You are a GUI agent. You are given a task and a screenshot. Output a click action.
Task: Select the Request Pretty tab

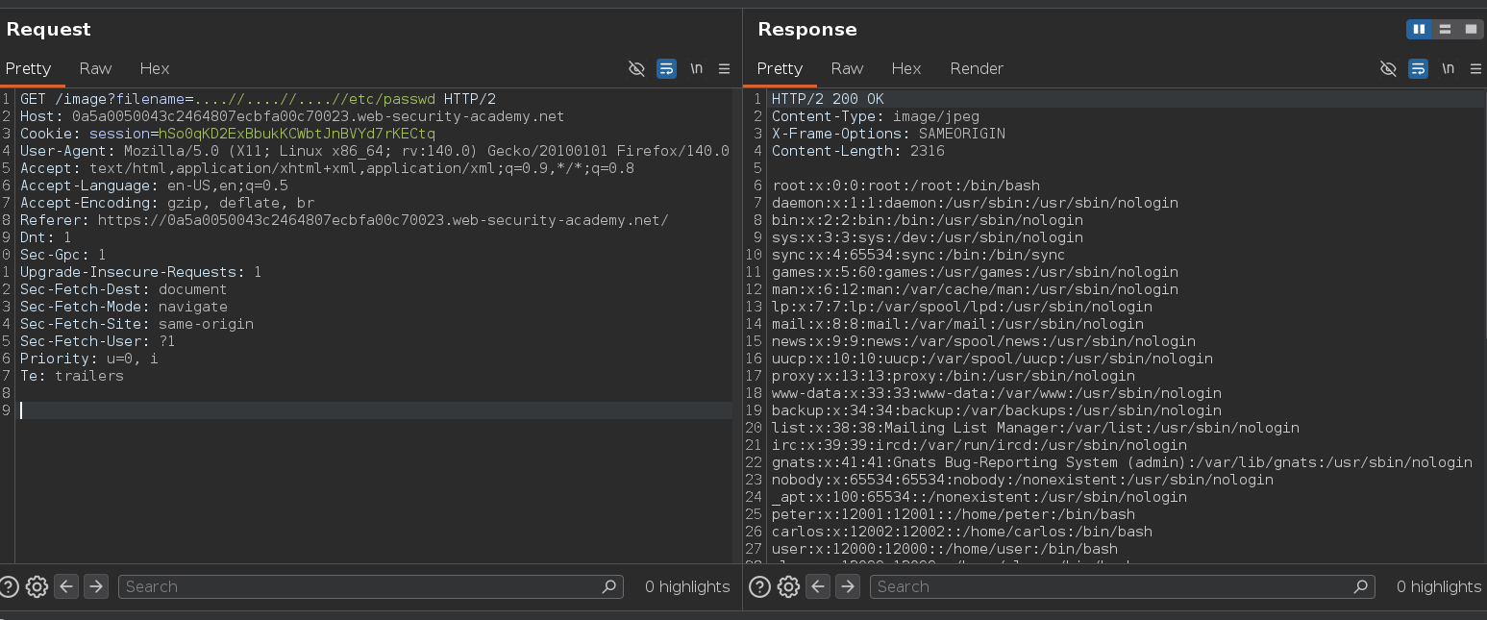[x=28, y=68]
